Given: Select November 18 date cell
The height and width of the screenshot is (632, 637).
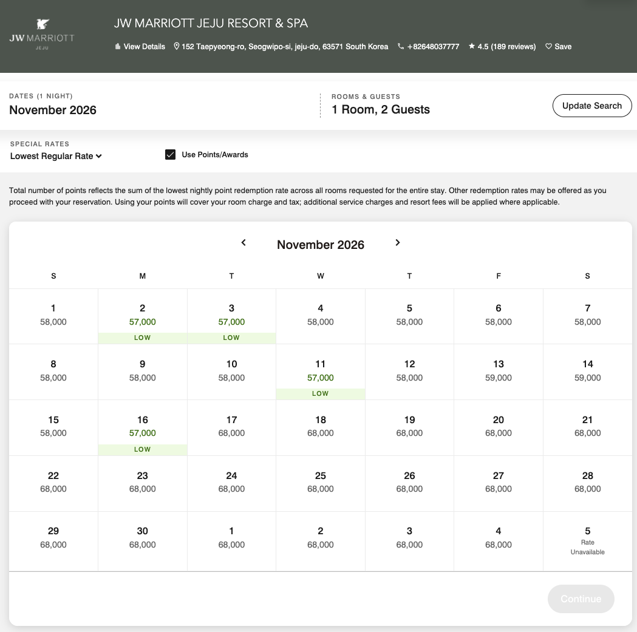Looking at the screenshot, I should (x=321, y=427).
